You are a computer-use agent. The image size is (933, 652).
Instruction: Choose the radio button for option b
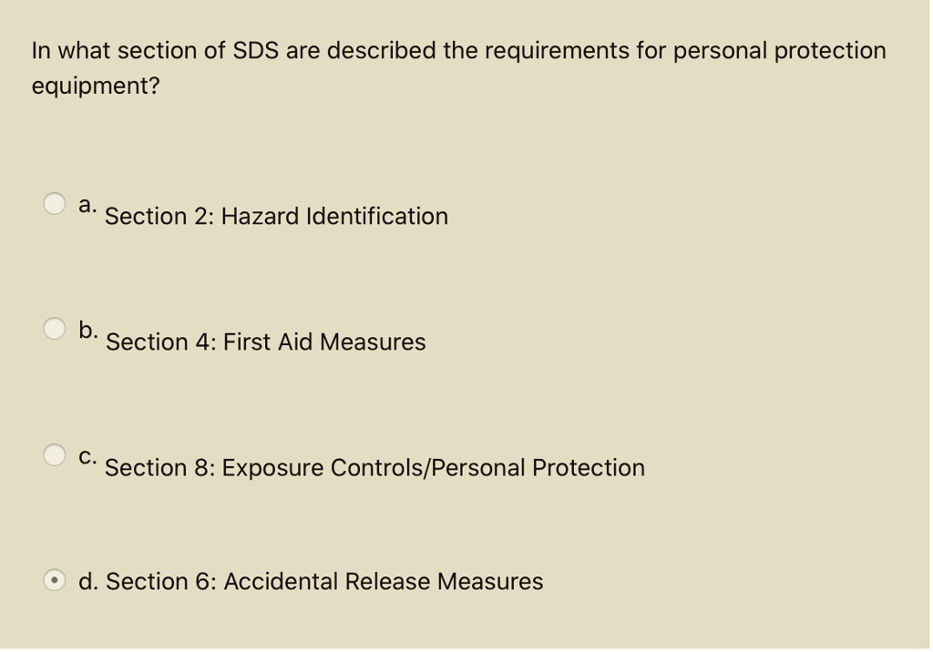(x=55, y=328)
